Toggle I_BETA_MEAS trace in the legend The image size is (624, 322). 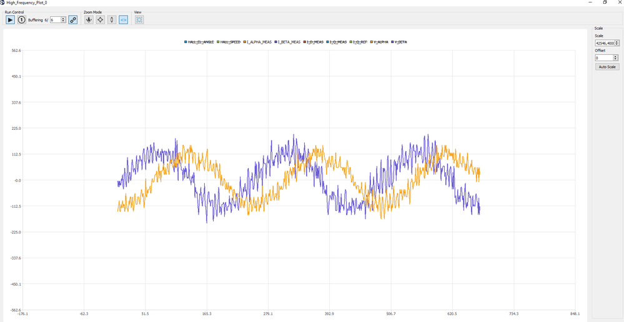pos(287,42)
